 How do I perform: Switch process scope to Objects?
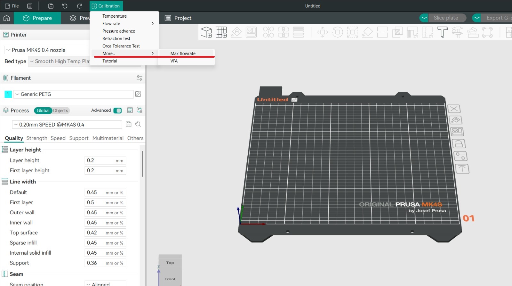pyautogui.click(x=60, y=110)
